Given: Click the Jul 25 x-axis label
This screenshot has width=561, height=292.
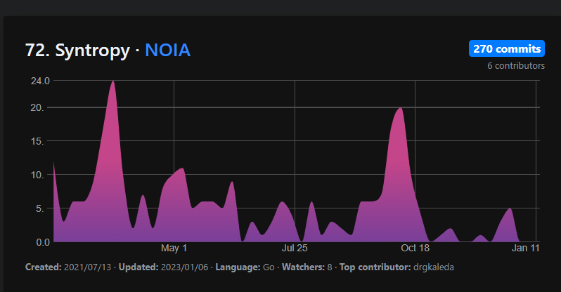Looking at the screenshot, I should pyautogui.click(x=295, y=248).
